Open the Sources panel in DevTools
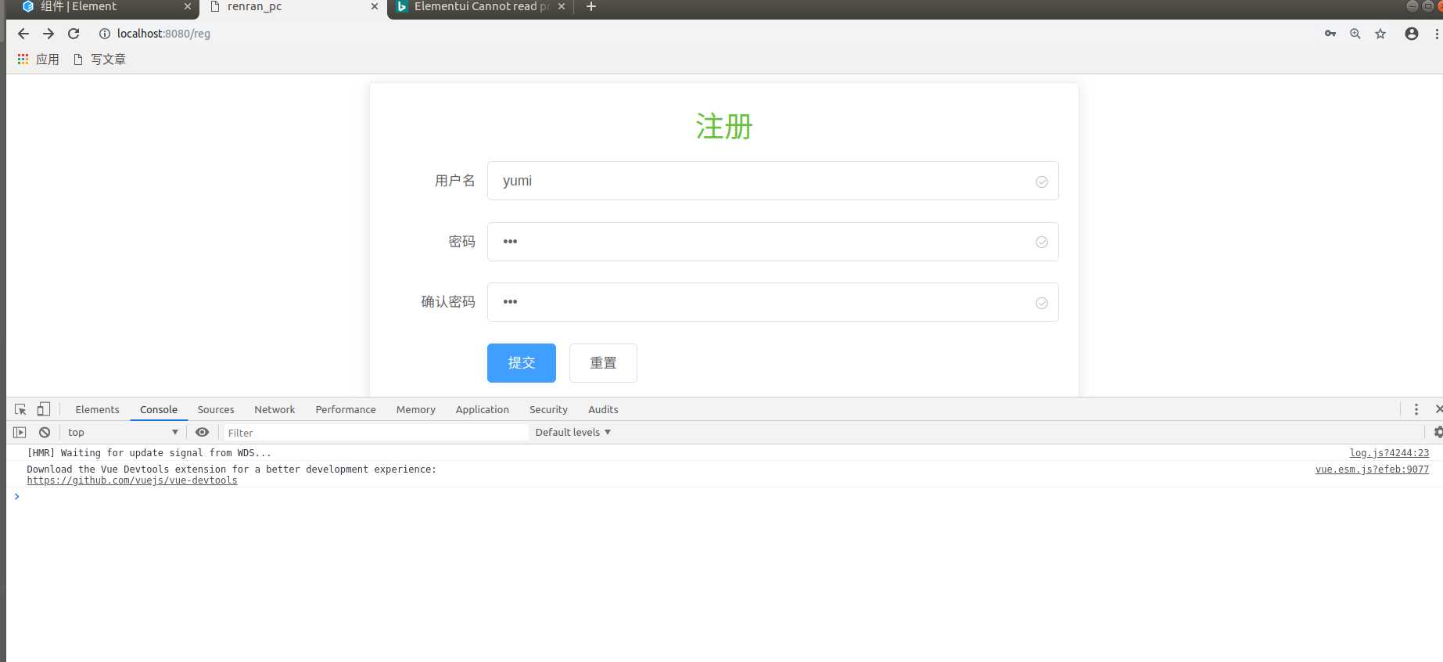The height and width of the screenshot is (662, 1443). coord(216,409)
